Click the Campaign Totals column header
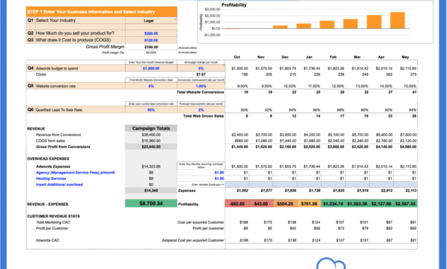This screenshot has width=447, height=269. click(151, 128)
